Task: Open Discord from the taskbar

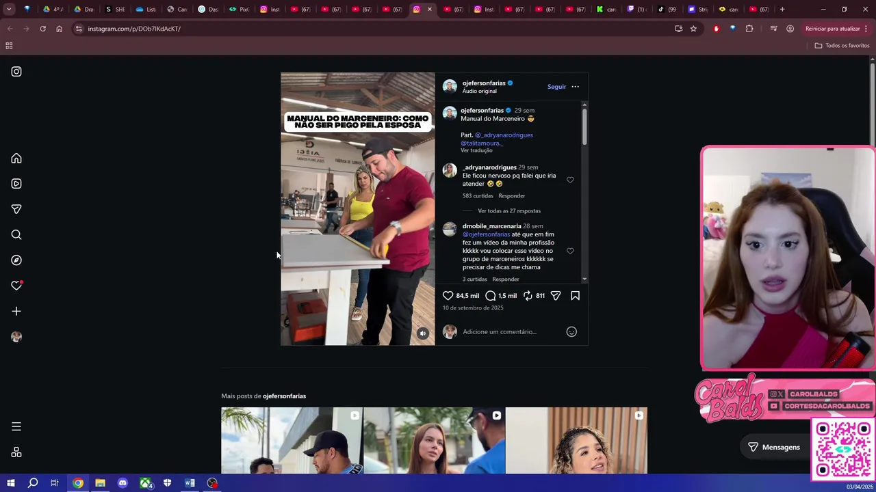Action: (123, 483)
